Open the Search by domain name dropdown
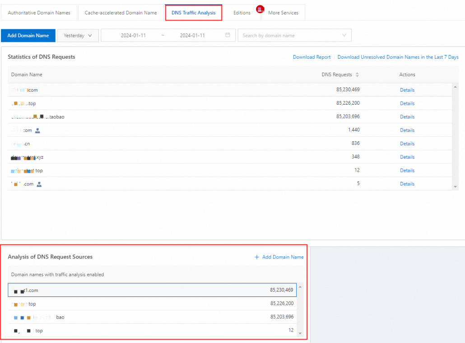465x343 pixels. tap(294, 36)
